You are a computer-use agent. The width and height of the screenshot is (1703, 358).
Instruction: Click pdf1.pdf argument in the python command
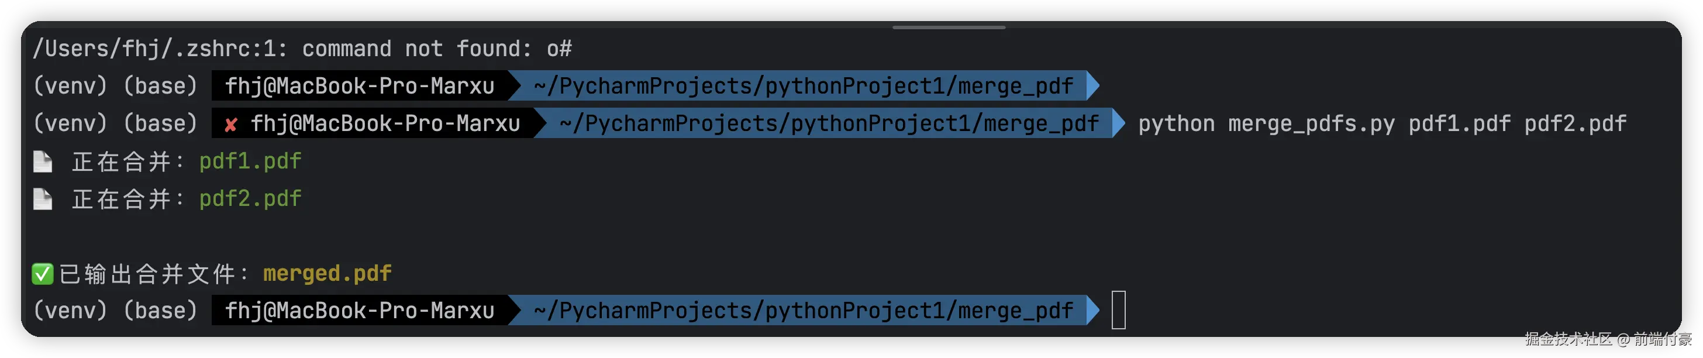(1459, 124)
